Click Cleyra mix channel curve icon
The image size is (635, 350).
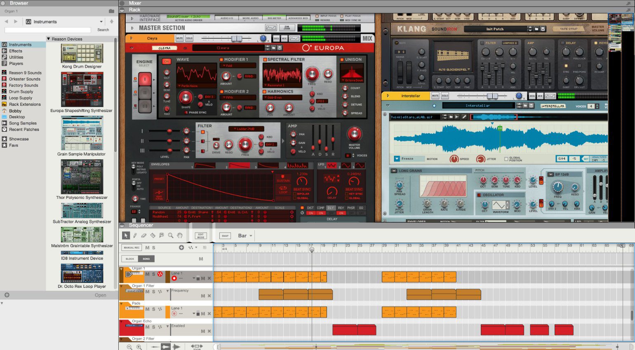tap(294, 38)
